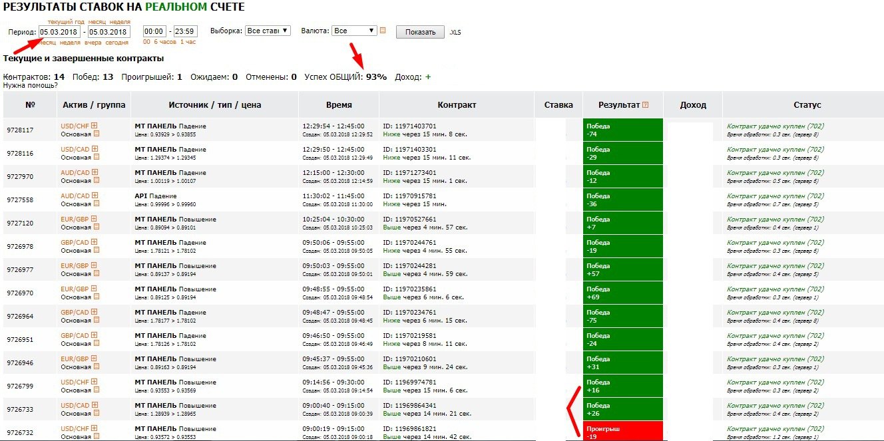Click USD/CHF asset link in row 9728117
The width and height of the screenshot is (884, 441).
pyautogui.click(x=75, y=126)
